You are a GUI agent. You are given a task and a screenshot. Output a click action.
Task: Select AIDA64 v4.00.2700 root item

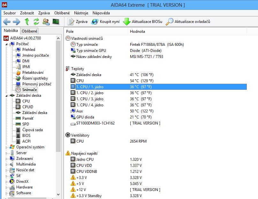tap(22, 38)
